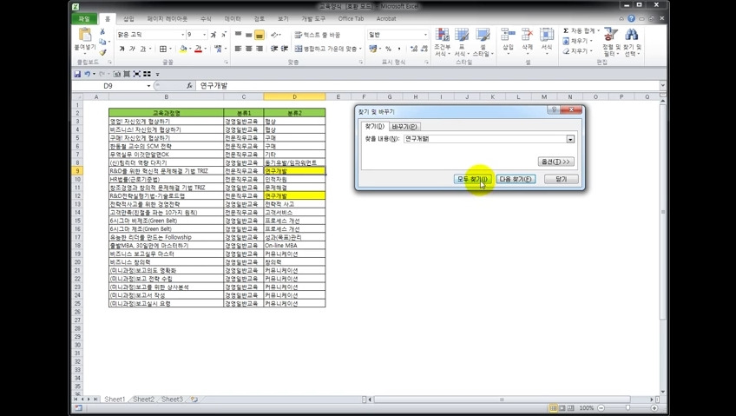736x416 pixels.
Task: Click the Delete cells (삭제) icon
Action: click(x=527, y=34)
